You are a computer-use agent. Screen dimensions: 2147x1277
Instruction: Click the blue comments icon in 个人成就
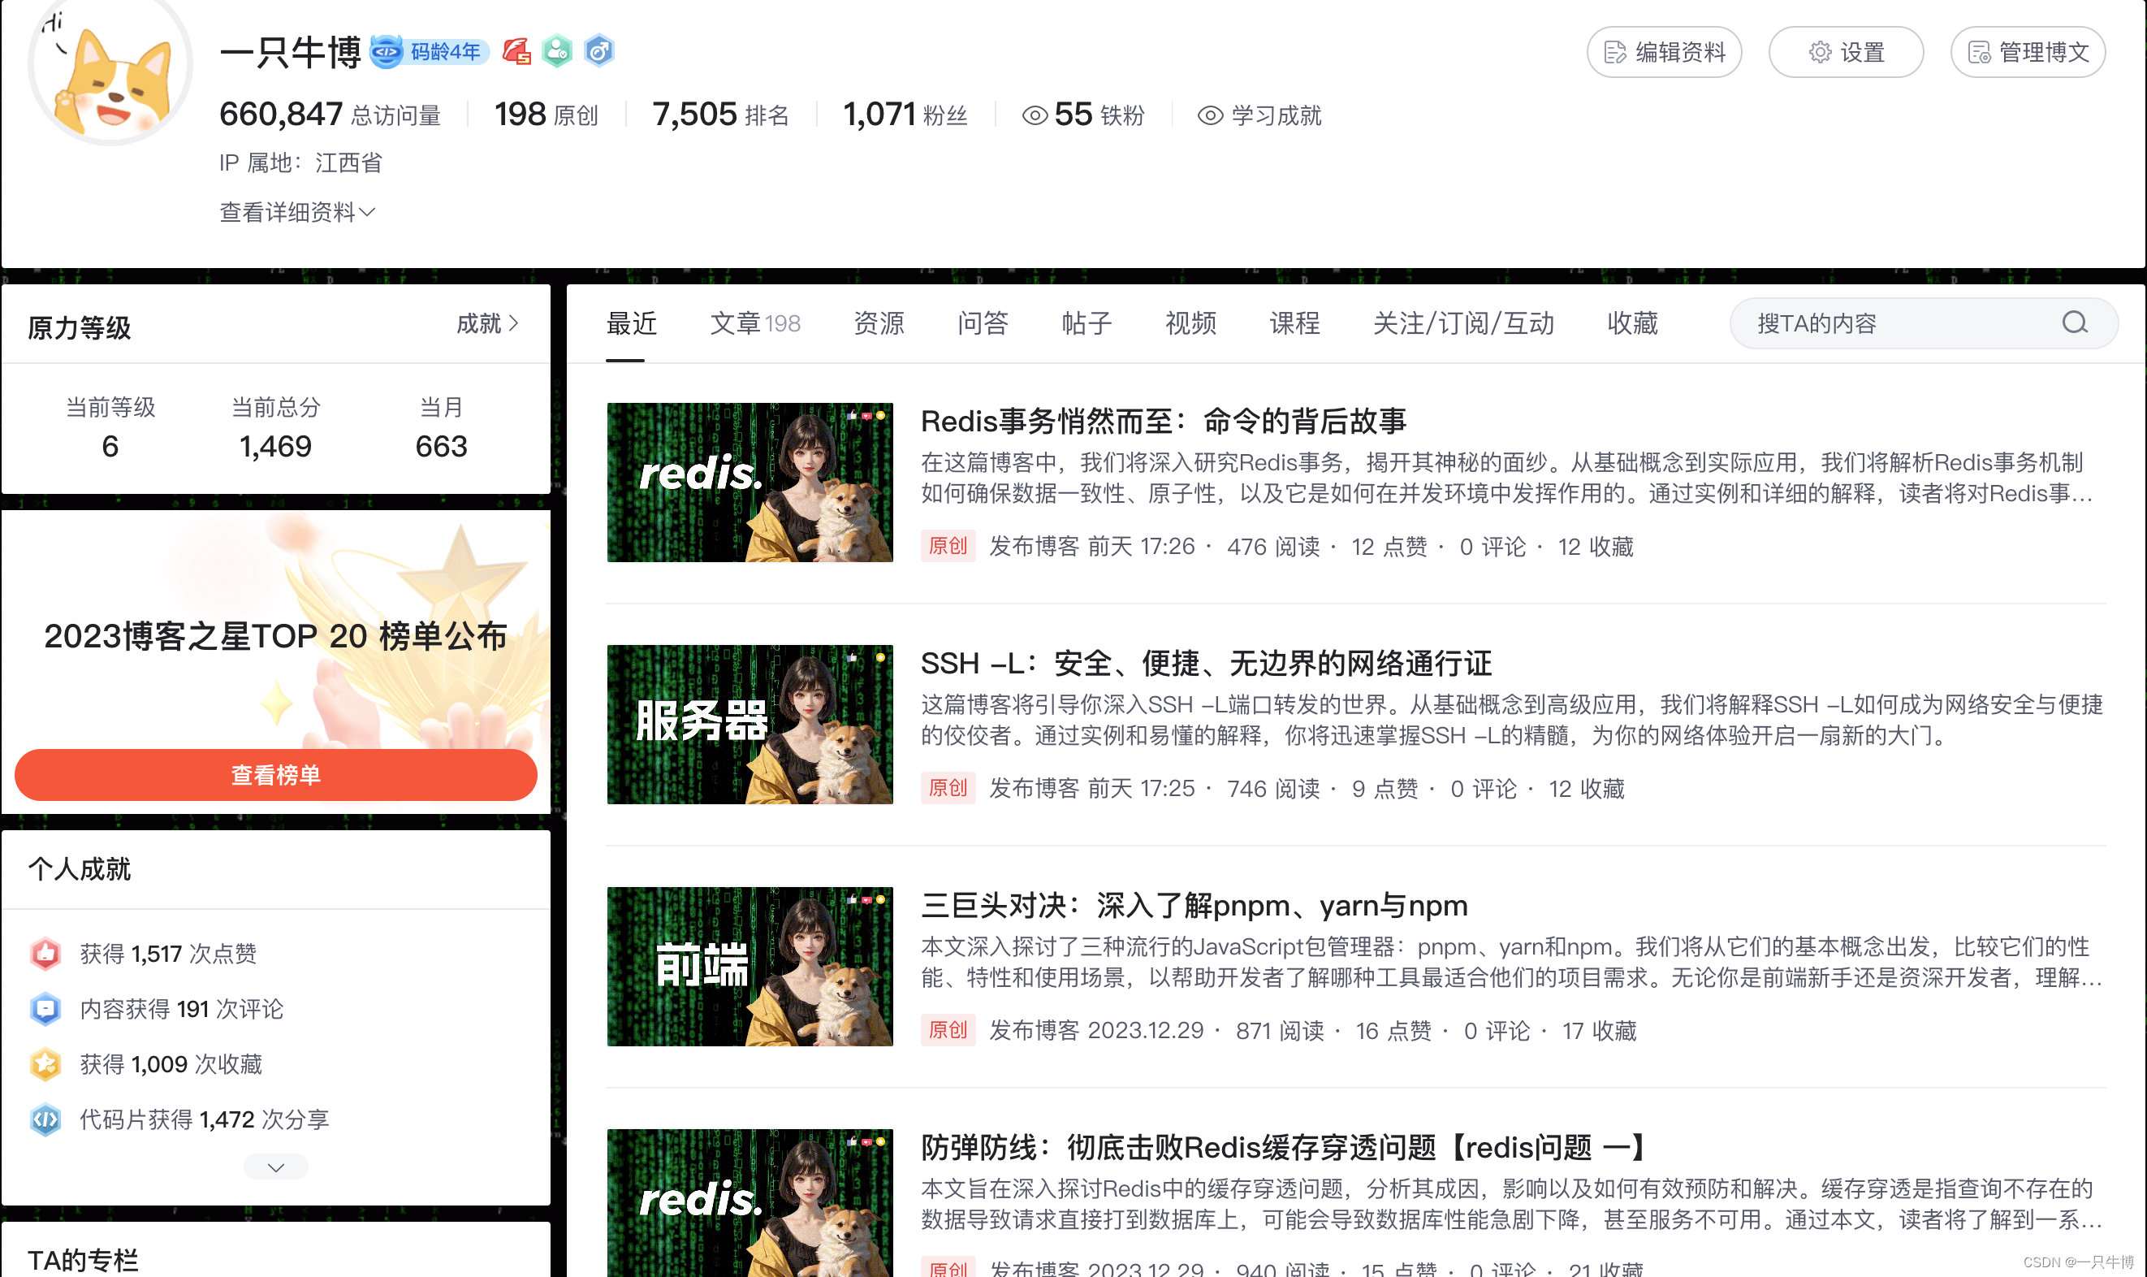(x=45, y=1008)
